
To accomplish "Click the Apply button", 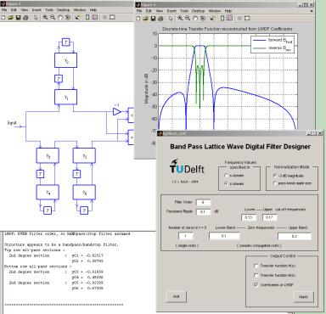I will 303,297.
